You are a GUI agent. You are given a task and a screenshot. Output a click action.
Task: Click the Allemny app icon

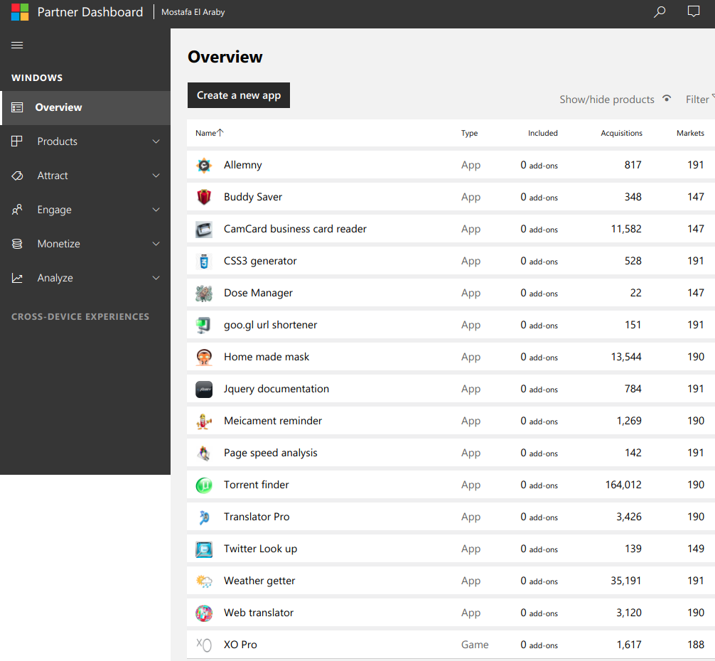pyautogui.click(x=204, y=165)
